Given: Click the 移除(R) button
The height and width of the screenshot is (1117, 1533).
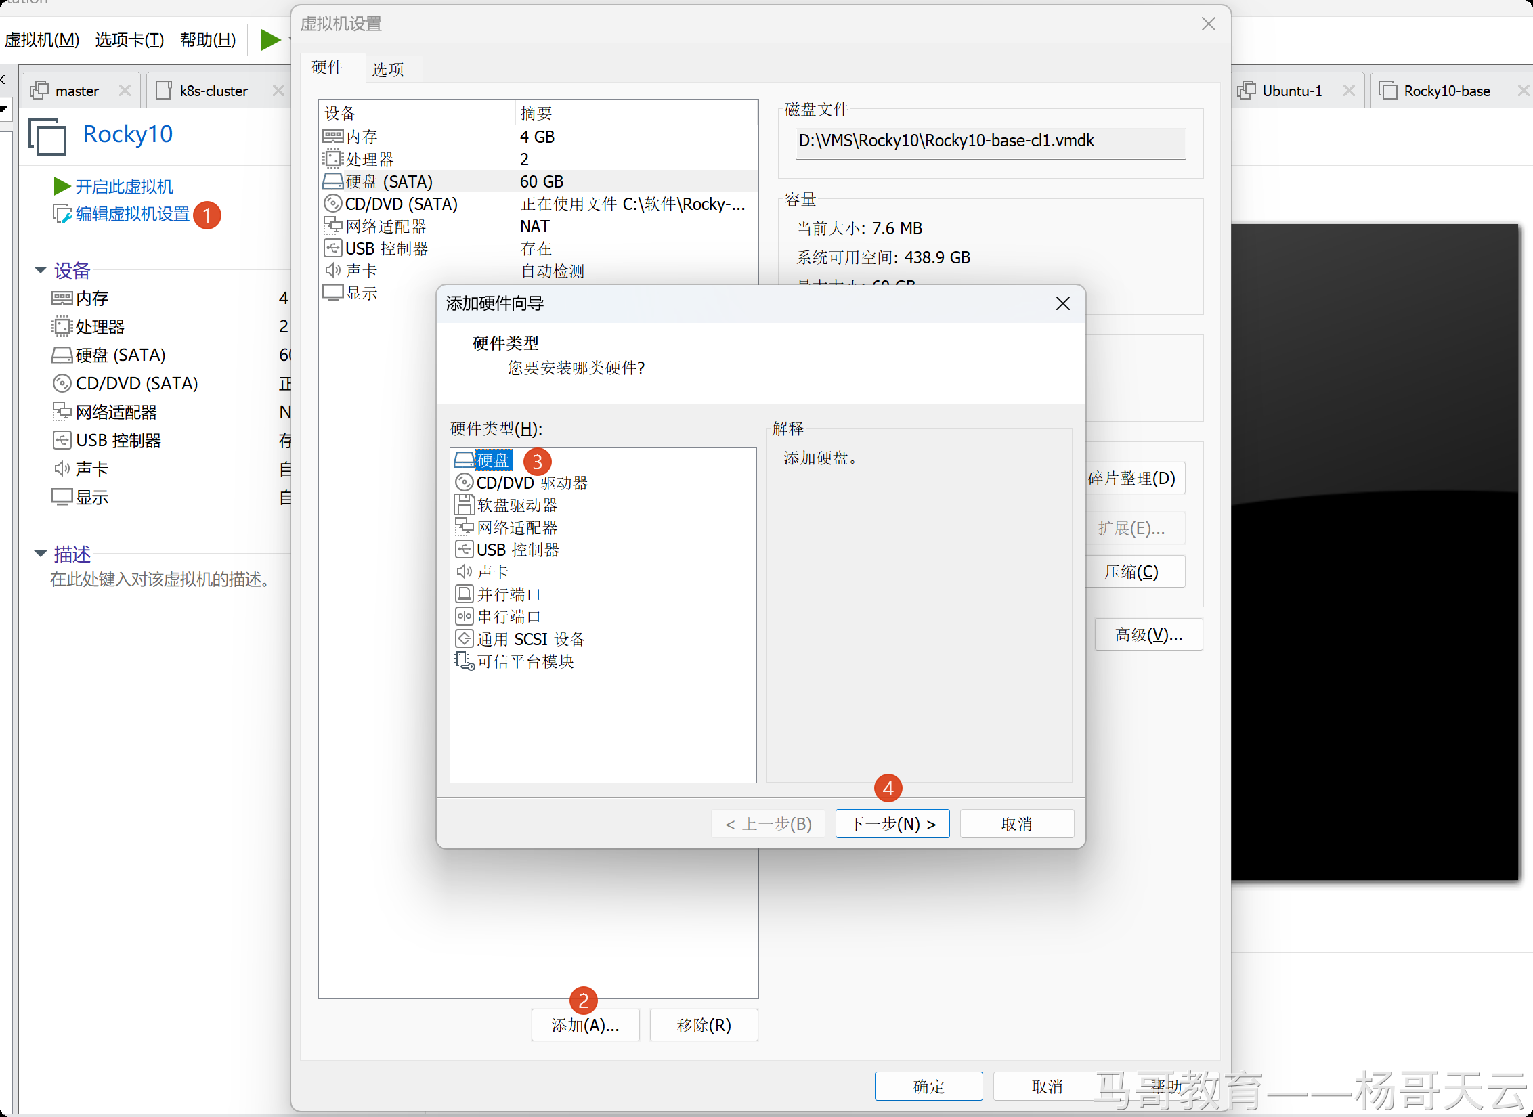Looking at the screenshot, I should (x=704, y=1025).
